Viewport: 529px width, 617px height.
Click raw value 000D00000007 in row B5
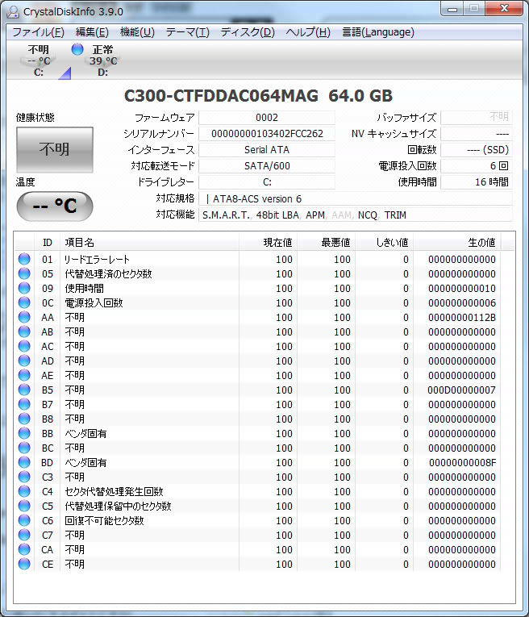[462, 390]
